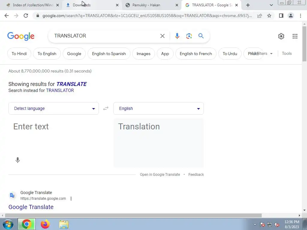Reload the page with the refresh icon
Image resolution: width=307 pixels, height=230 pixels.
[x=26, y=16]
